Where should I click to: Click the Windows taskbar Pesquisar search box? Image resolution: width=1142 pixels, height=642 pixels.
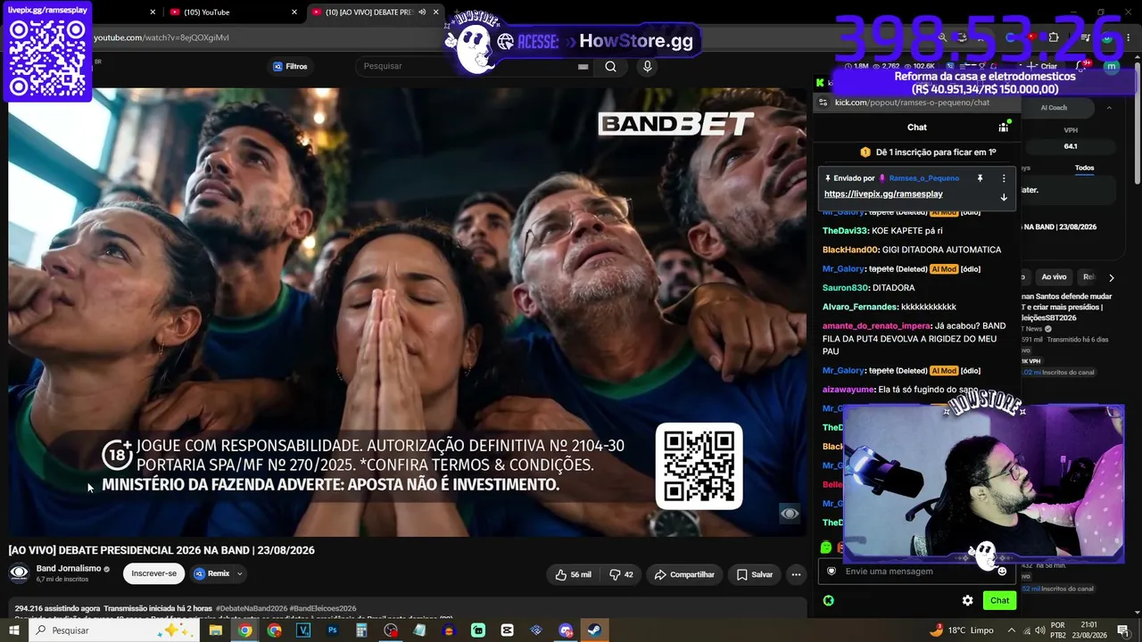(114, 630)
